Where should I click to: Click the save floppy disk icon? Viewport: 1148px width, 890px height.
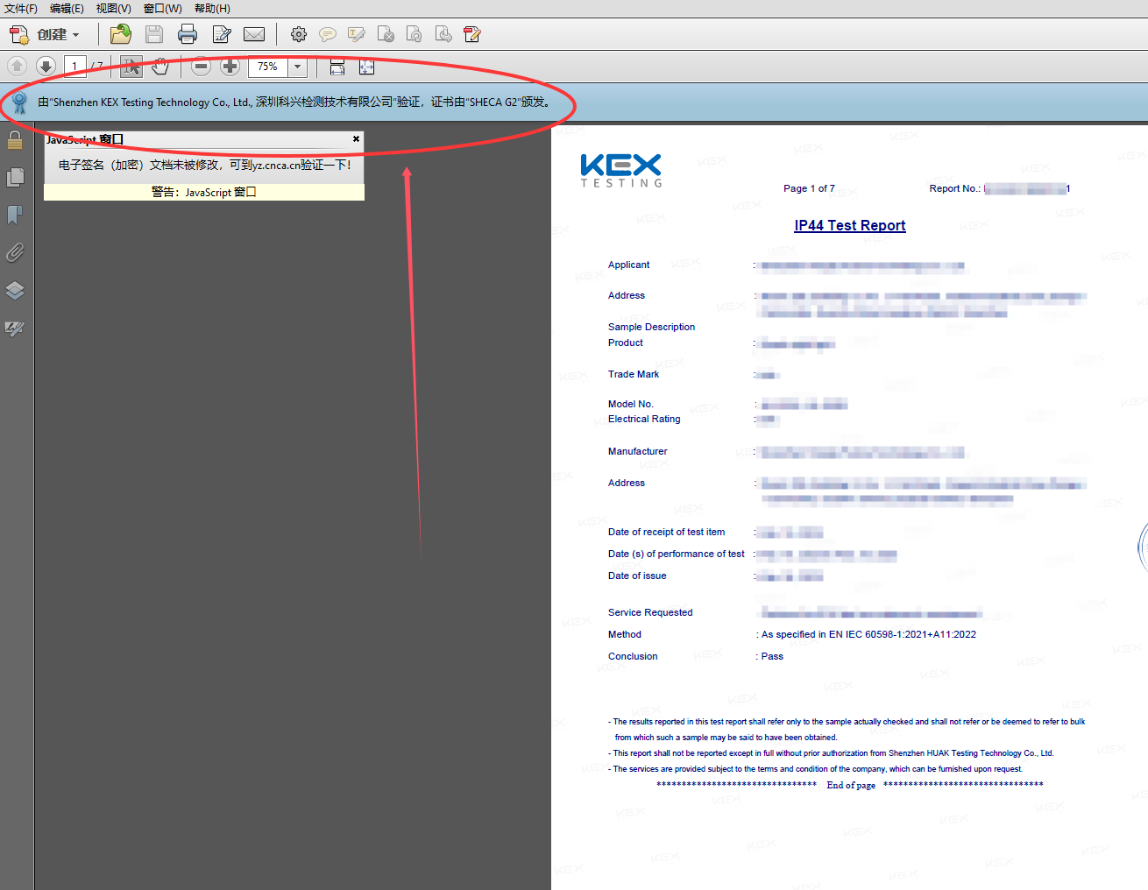pyautogui.click(x=154, y=35)
